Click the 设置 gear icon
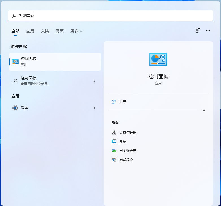This screenshot has height=206, width=221. point(15,108)
